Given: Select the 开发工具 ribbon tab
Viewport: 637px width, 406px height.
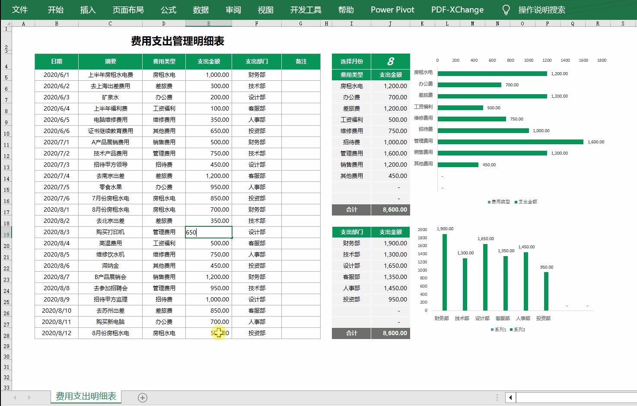Looking at the screenshot, I should tap(306, 10).
